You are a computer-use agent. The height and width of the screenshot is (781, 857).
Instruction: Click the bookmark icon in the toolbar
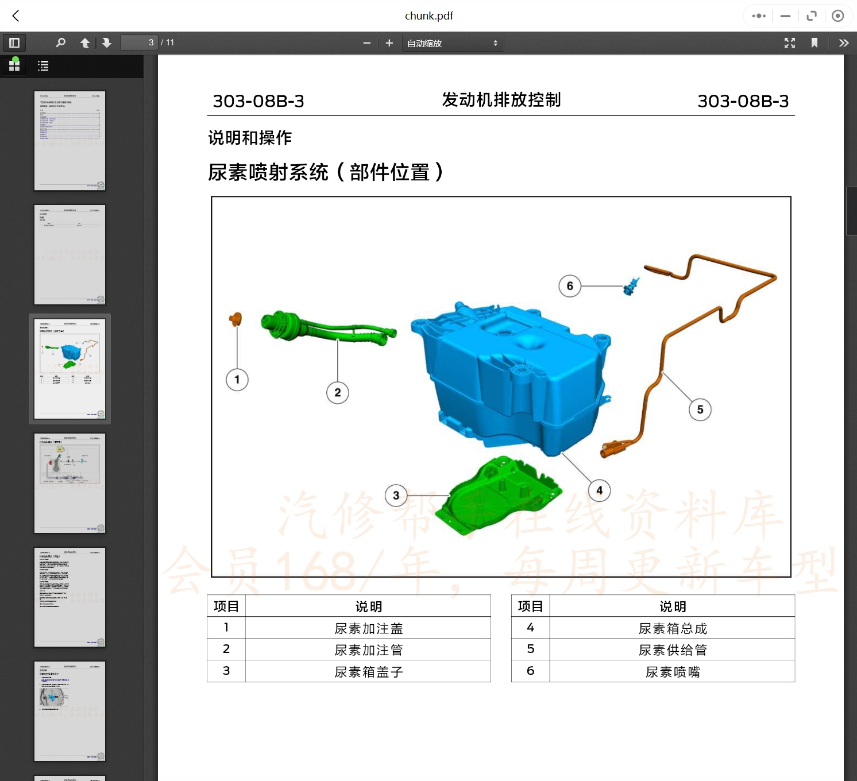(x=815, y=42)
